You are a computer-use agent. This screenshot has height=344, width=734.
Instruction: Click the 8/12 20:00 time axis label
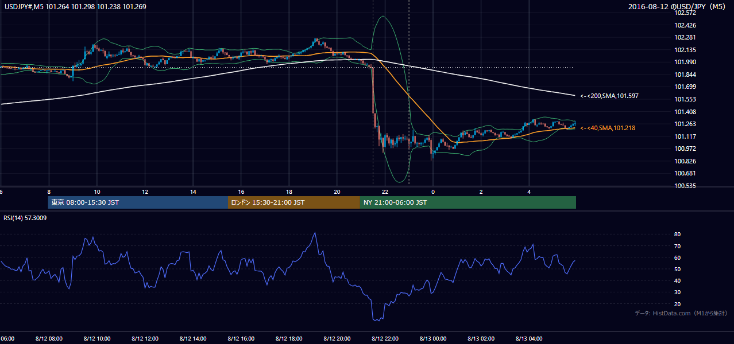pyautogui.click(x=337, y=338)
